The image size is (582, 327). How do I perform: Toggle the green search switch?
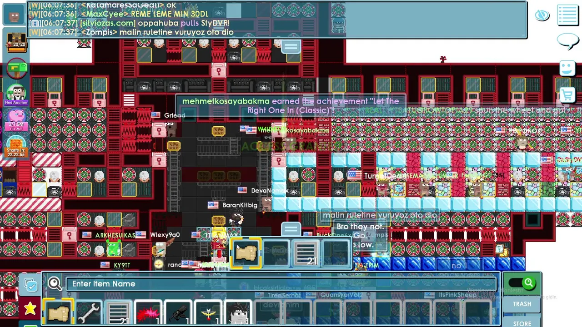522,283
